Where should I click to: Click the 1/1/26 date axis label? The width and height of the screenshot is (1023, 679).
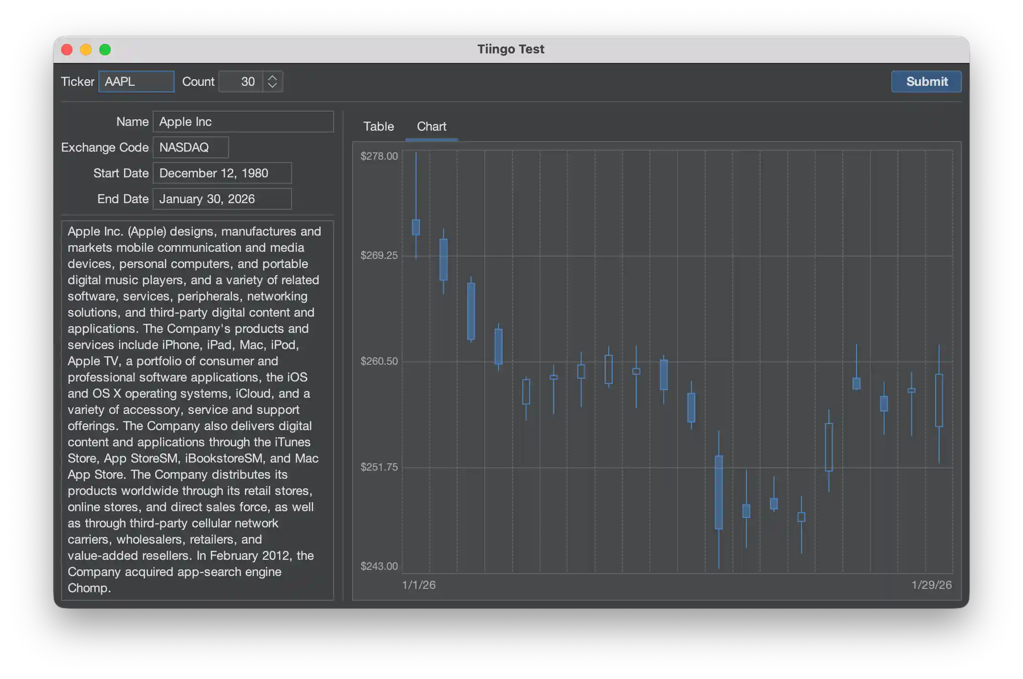tap(418, 585)
